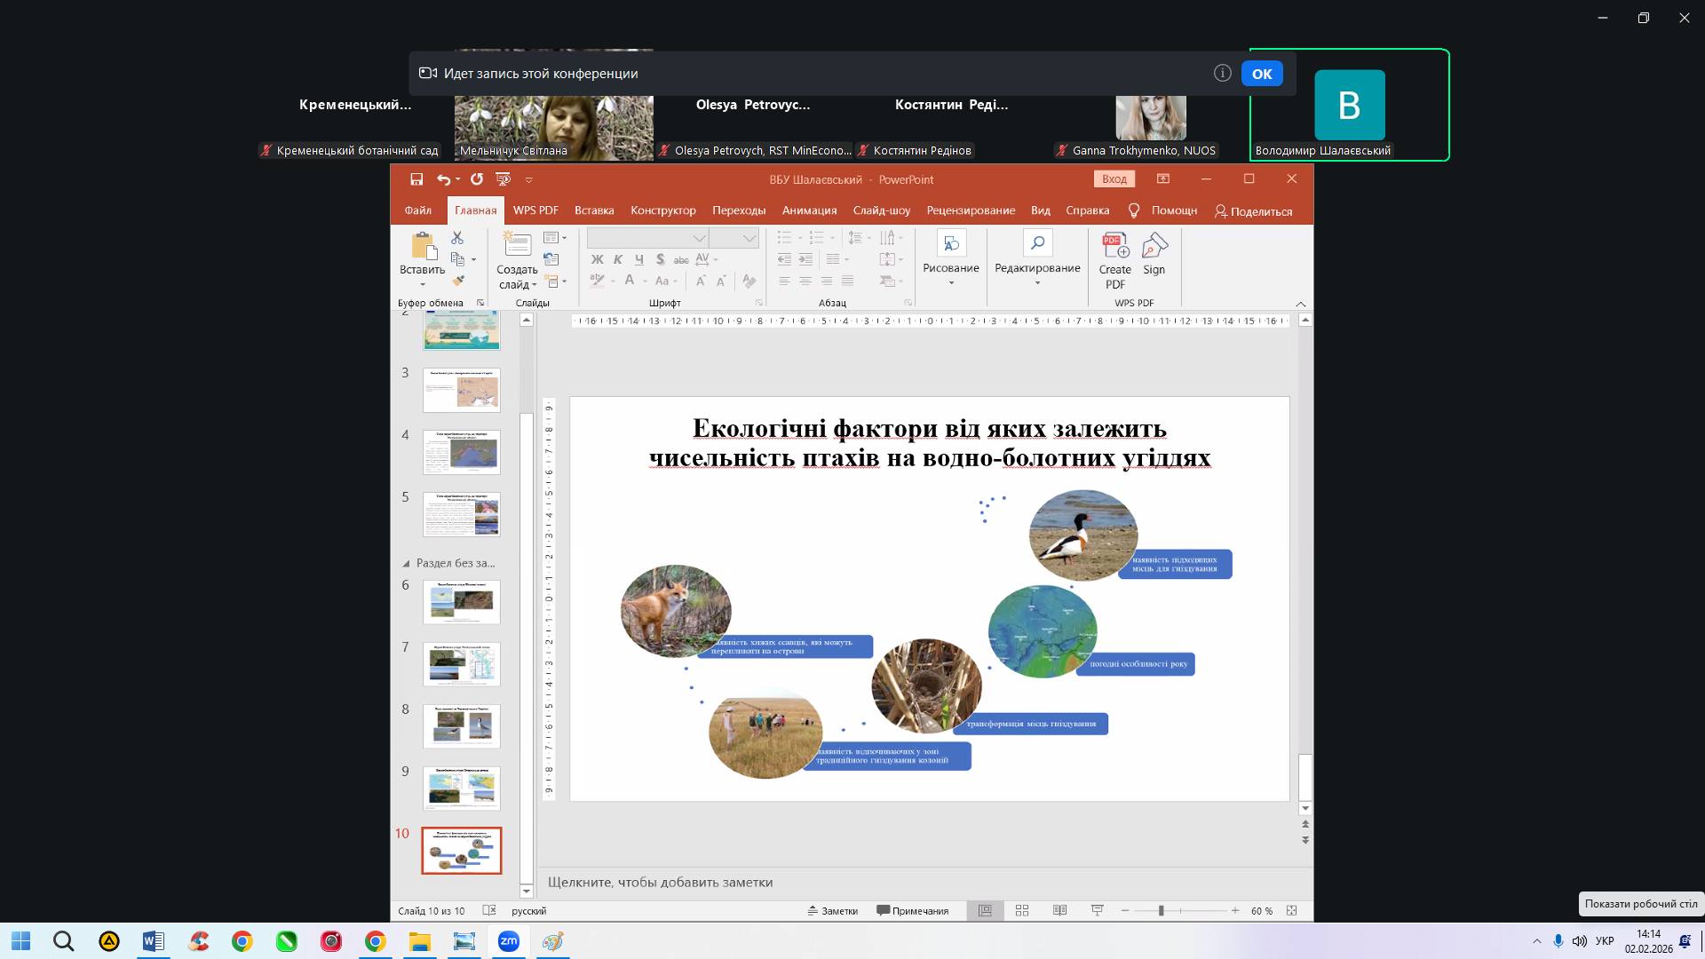Toggle the Заметки notes pane
The image size is (1705, 959).
tap(832, 911)
